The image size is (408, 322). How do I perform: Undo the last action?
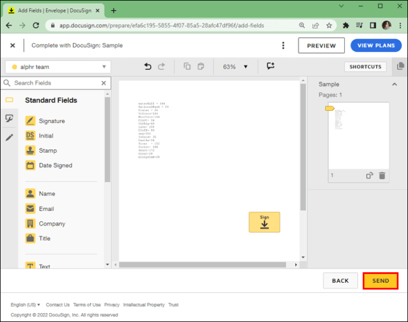pyautogui.click(x=148, y=66)
